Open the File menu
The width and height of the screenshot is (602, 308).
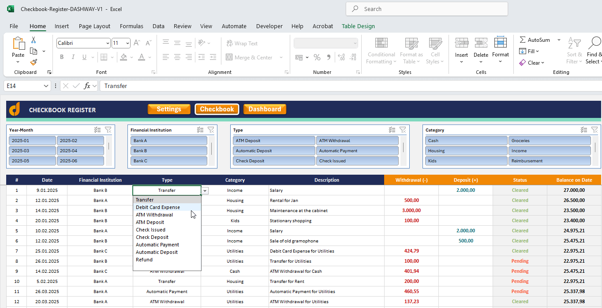point(14,26)
